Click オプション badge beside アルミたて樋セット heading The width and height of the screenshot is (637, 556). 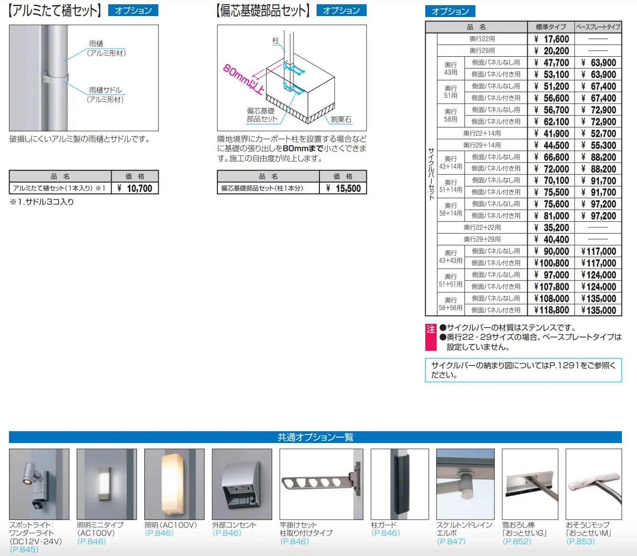click(x=133, y=10)
